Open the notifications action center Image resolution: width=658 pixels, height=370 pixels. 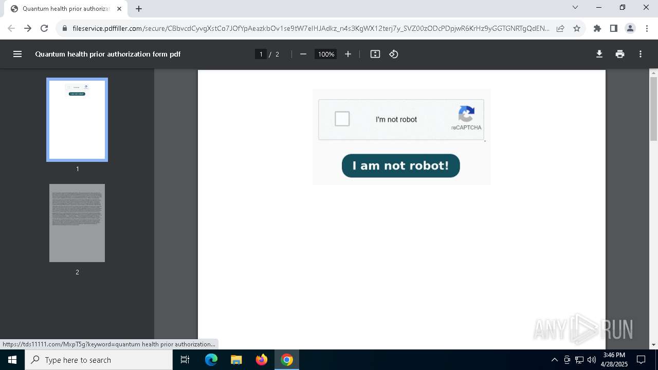click(641, 360)
